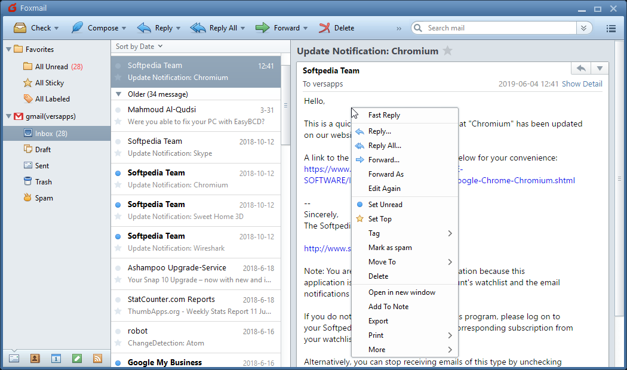Open the Notes bottom icon
This screenshot has height=370, width=627.
[x=77, y=359]
